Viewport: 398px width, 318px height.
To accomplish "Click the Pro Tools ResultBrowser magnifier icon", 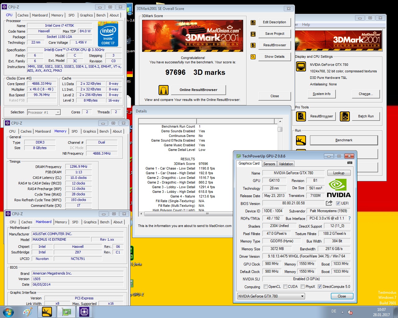I will [x=301, y=116].
